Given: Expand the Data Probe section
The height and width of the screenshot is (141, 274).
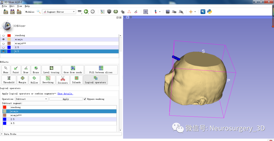Looking at the screenshot, I should [61, 134].
